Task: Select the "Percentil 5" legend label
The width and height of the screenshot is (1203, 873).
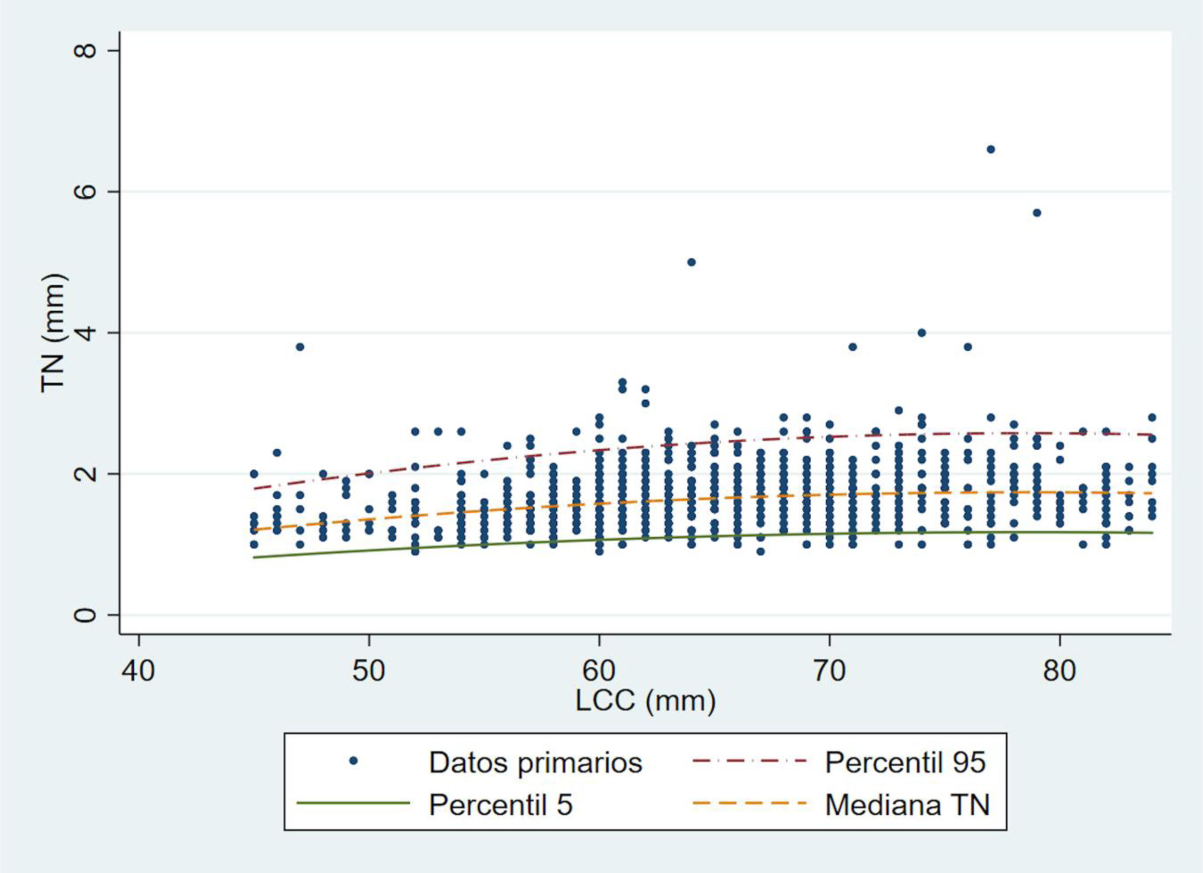Action: tap(501, 804)
